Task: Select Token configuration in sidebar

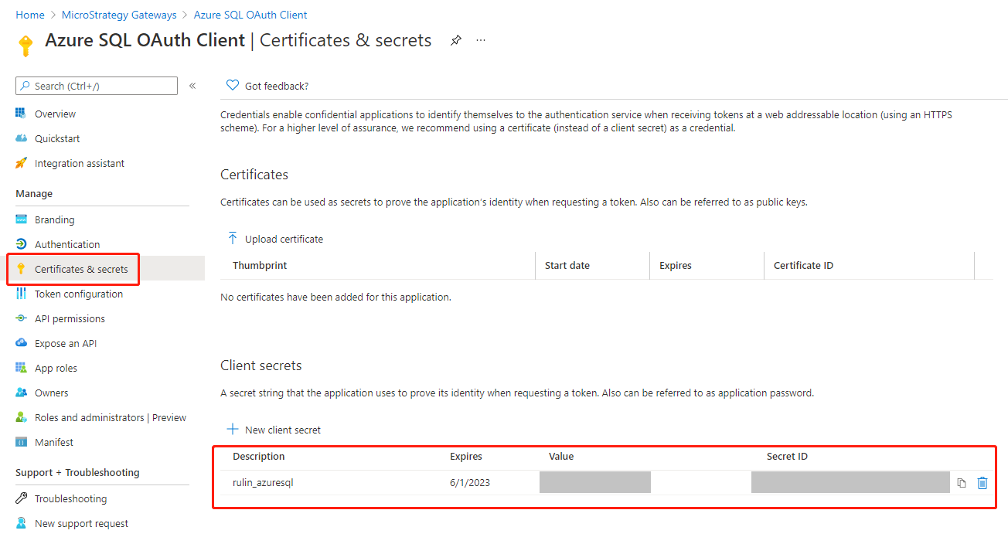Action: pos(78,294)
